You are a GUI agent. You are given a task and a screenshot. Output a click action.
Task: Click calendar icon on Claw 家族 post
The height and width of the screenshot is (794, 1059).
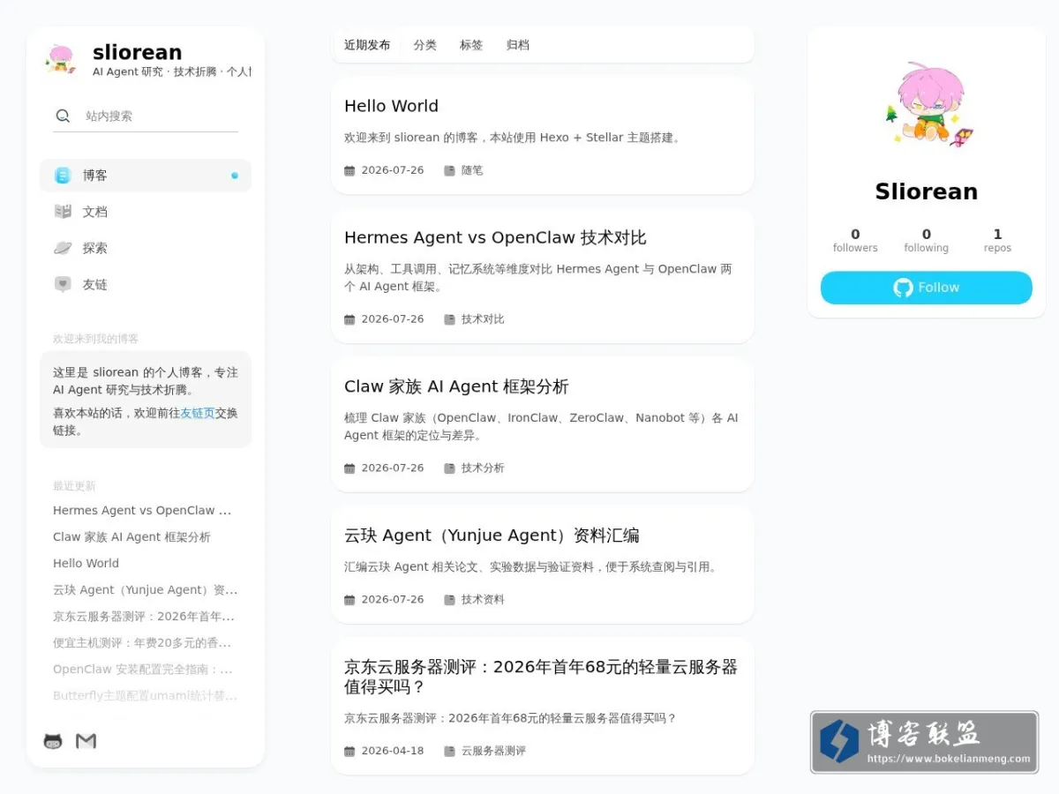[349, 468]
